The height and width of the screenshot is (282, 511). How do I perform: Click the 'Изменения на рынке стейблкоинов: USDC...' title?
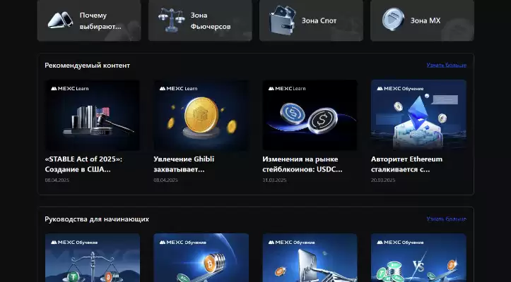click(x=303, y=164)
